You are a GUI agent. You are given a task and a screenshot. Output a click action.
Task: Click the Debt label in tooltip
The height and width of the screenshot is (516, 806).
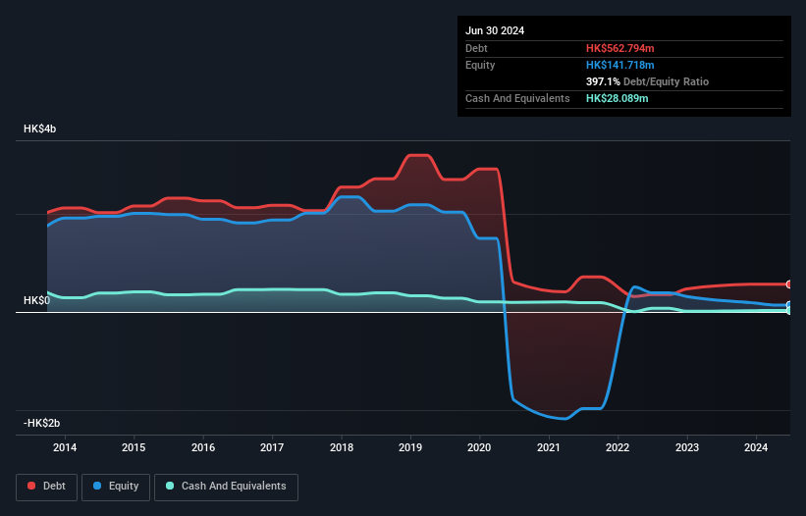(476, 48)
